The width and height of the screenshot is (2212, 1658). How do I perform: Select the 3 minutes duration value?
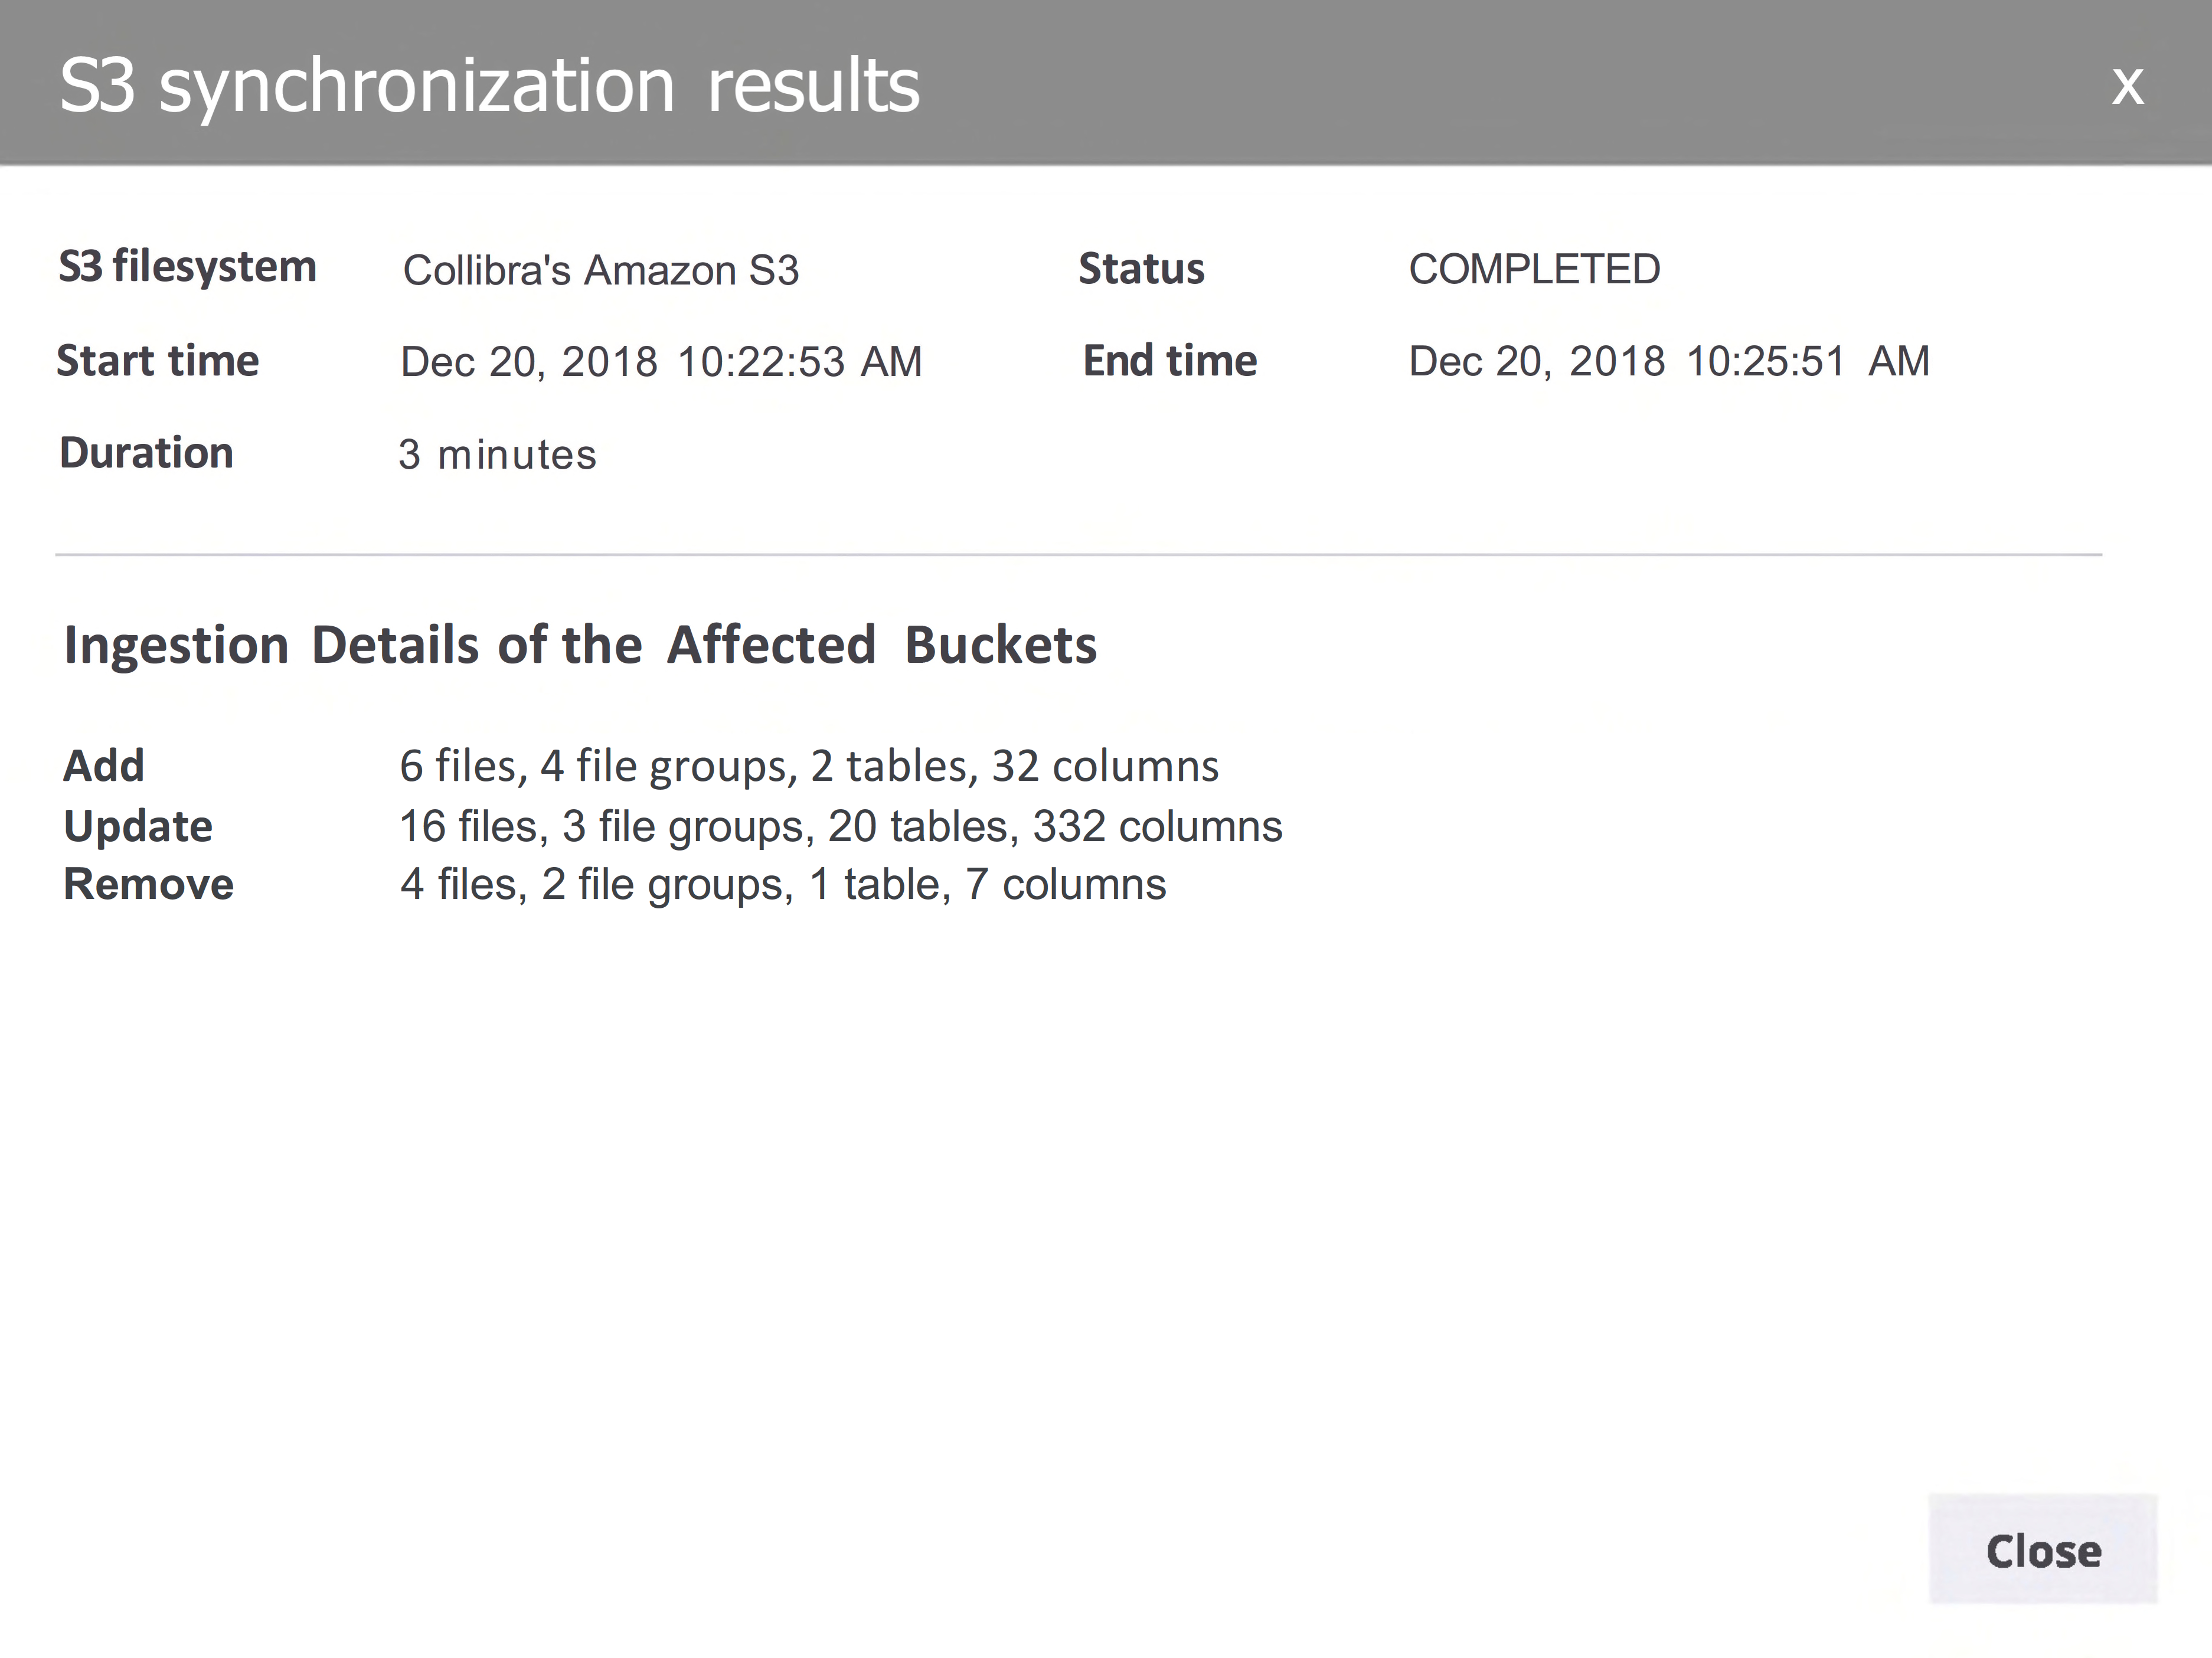coord(497,455)
